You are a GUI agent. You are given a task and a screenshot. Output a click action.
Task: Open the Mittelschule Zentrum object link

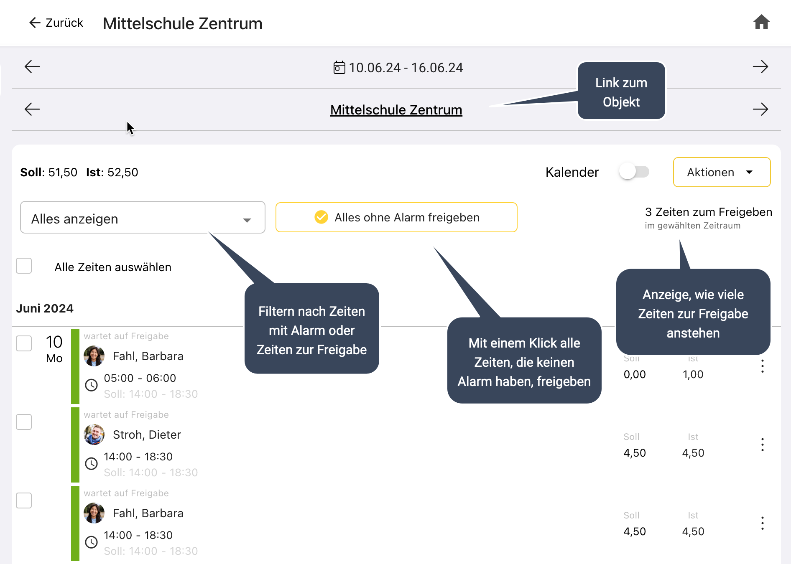396,110
